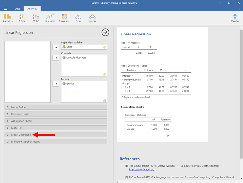Open the jamovi.org reference link
243x183 pixels.
[x=142, y=170]
